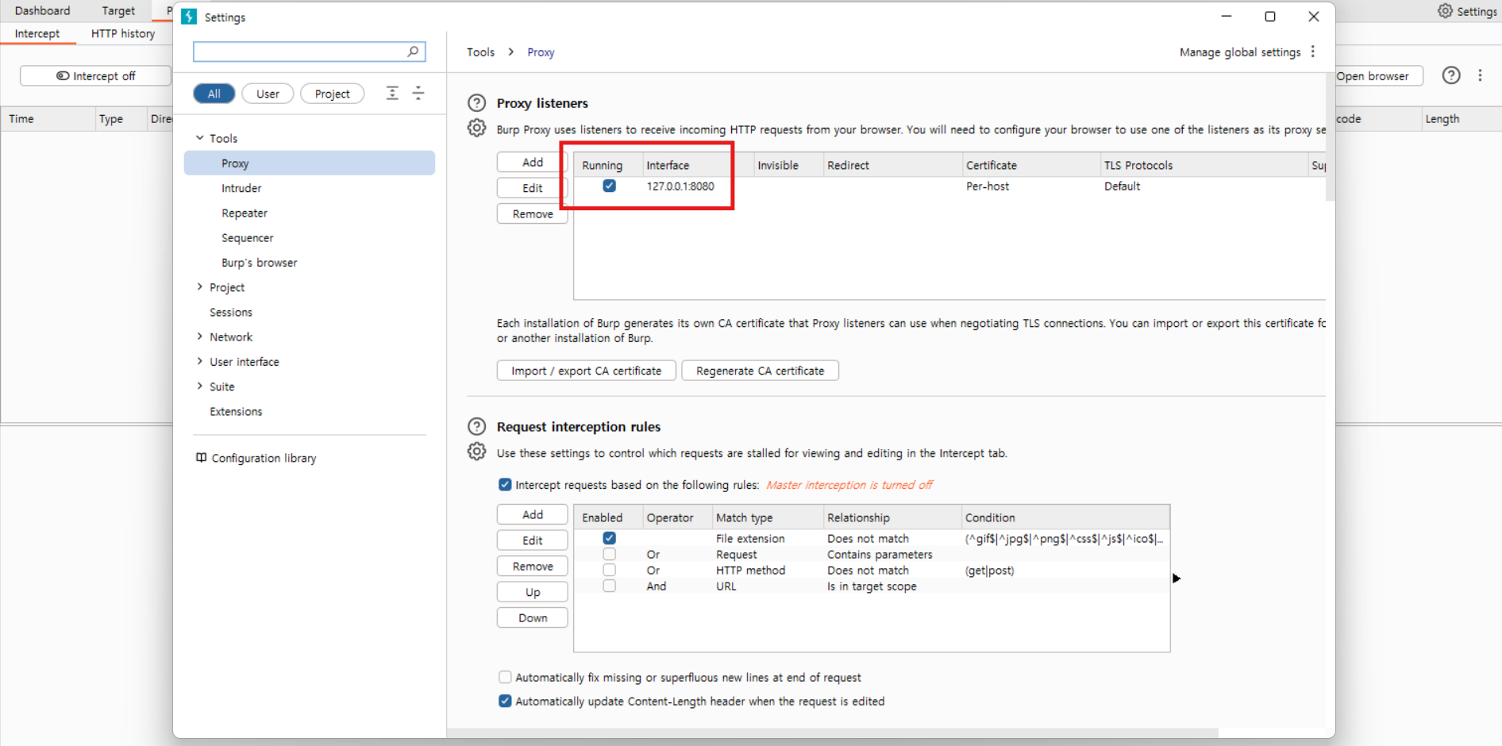Click the Condition column header in rules table
Screen dimensions: 1502x746
1065,517
